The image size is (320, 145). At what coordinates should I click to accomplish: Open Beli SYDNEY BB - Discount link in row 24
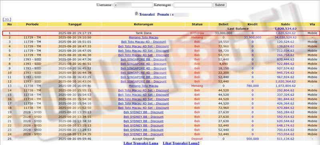[x=144, y=134]
